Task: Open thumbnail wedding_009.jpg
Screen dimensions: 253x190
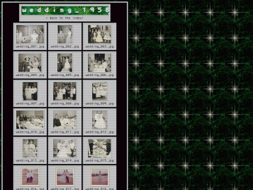Action: coord(99,91)
